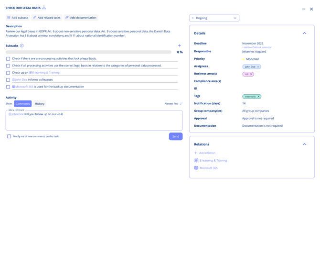Check the 'Check up on E-learning' subtask
320x254 pixels.
(8, 73)
